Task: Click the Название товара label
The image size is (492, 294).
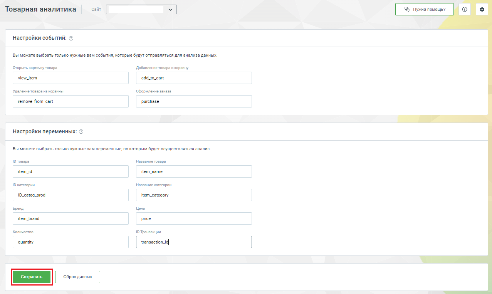Action: 151,161
